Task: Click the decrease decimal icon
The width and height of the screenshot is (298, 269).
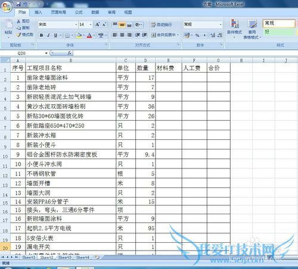Action: point(220,35)
